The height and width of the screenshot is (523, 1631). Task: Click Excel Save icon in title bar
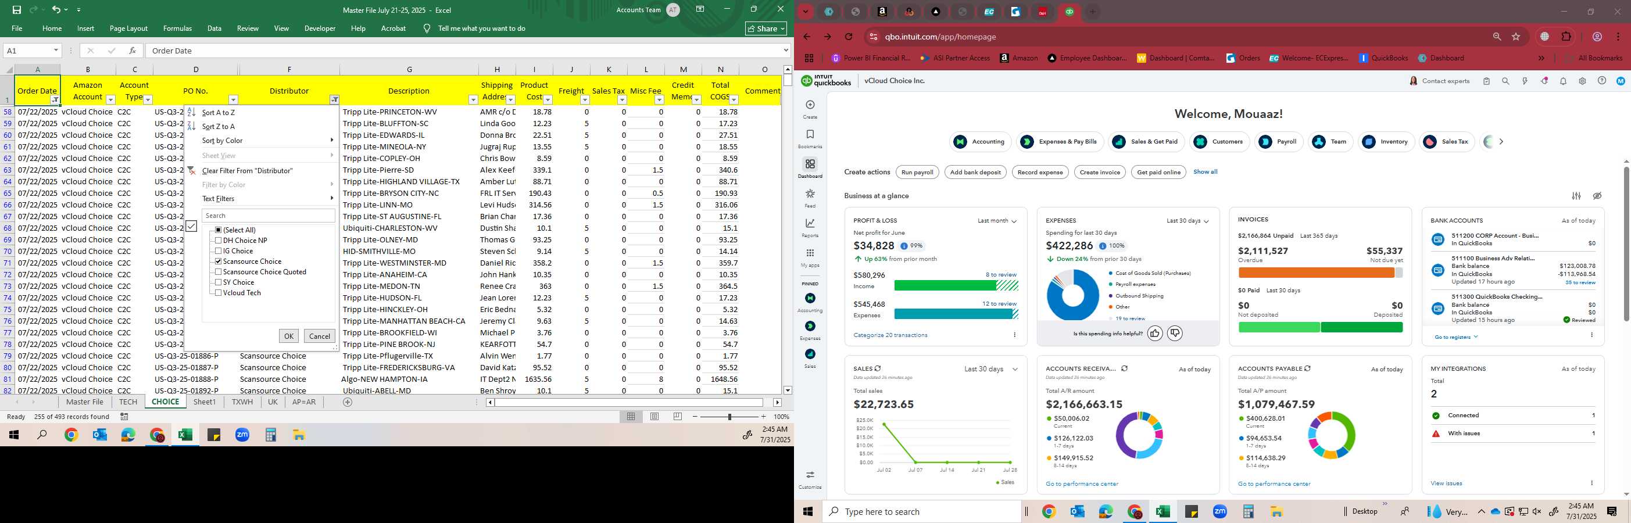coord(16,9)
